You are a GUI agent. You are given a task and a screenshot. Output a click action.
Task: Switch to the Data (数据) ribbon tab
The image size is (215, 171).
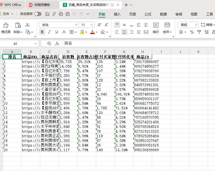pyautogui.click(x=163, y=14)
